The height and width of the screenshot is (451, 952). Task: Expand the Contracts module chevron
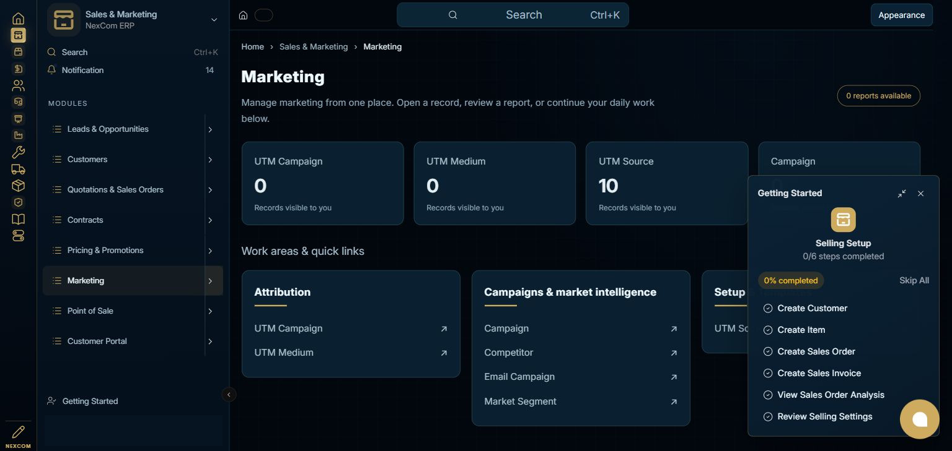pyautogui.click(x=210, y=220)
